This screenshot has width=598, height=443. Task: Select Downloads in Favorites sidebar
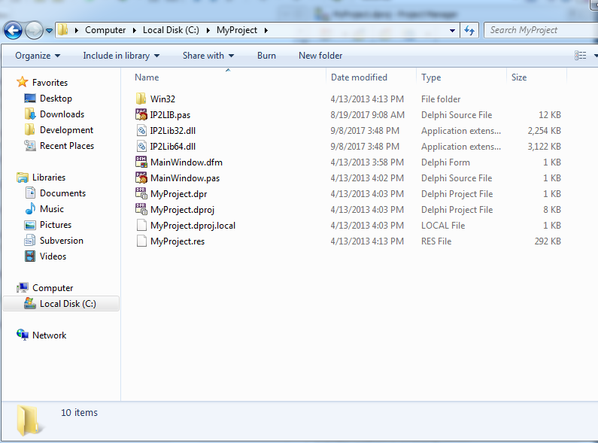(62, 114)
